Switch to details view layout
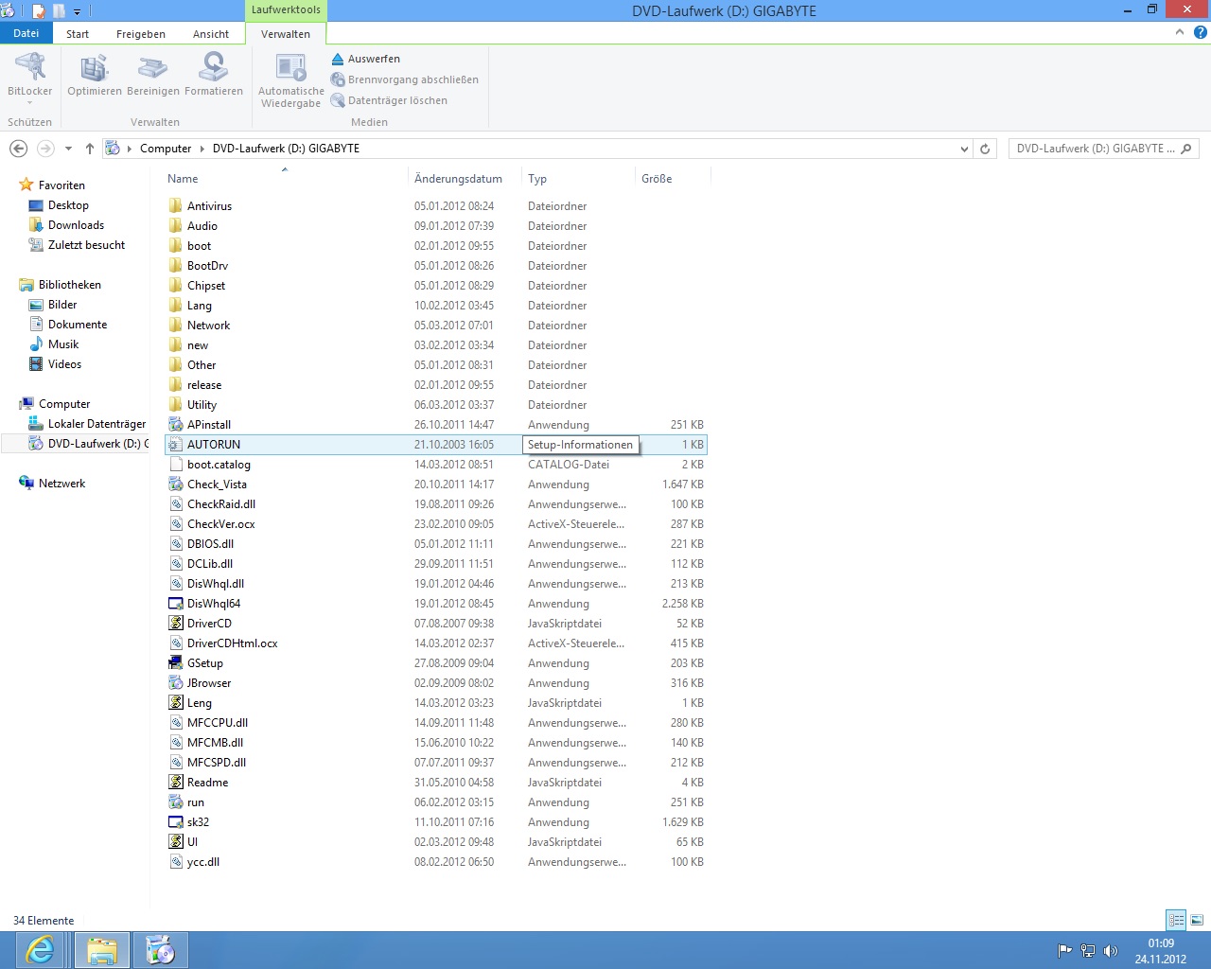1211x969 pixels. click(x=1176, y=920)
